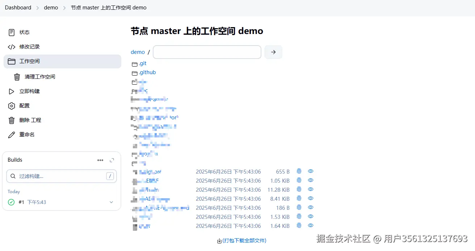Screen dimensions: 475x251
Task: Open the Builds panel overflow menu
Action: pos(100,160)
